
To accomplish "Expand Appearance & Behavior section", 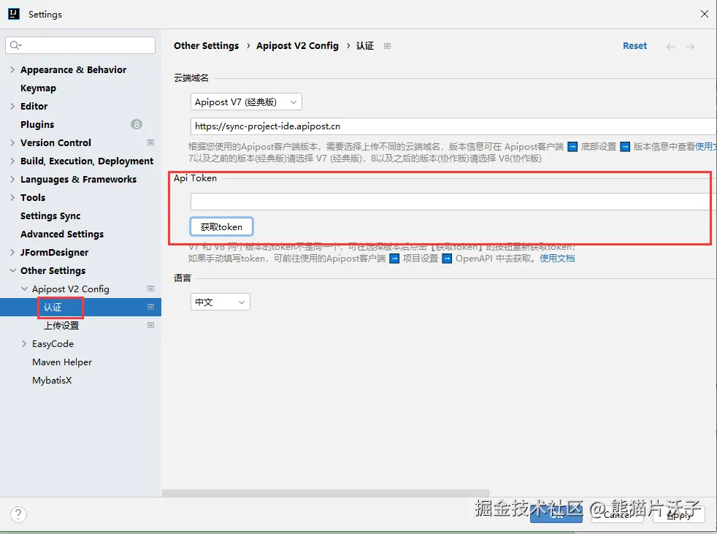I will [12, 69].
